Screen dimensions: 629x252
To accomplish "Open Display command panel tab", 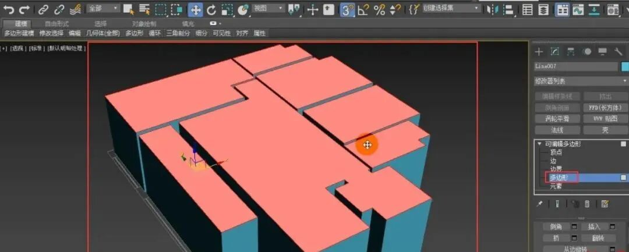I will pyautogui.click(x=603, y=52).
